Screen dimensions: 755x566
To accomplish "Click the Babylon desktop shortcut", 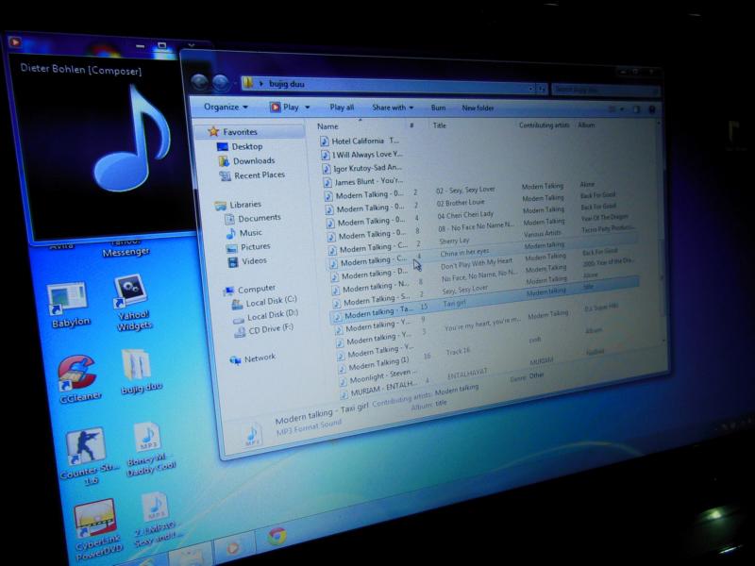I will [69, 305].
